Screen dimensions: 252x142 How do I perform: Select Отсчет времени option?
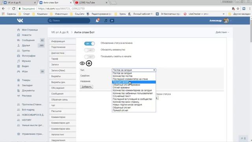click(134, 88)
